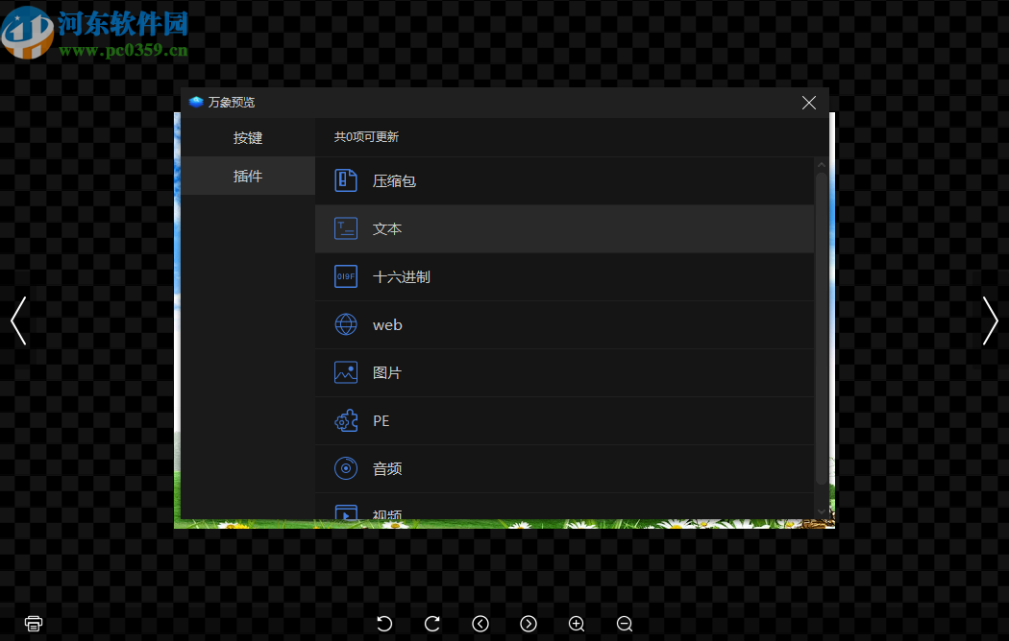Image resolution: width=1009 pixels, height=641 pixels.
Task: Open the 插件 tab
Action: click(x=247, y=176)
